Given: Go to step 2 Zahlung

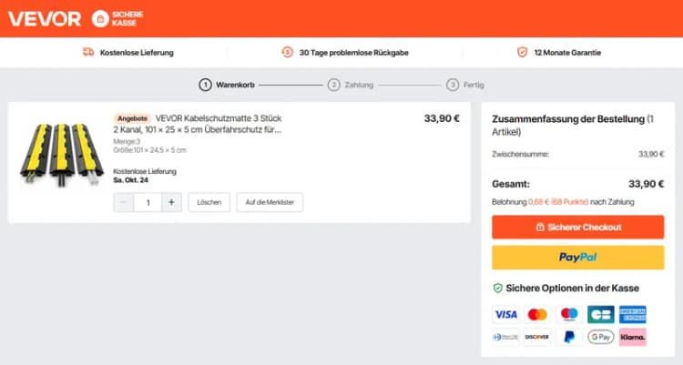Looking at the screenshot, I should pyautogui.click(x=351, y=85).
